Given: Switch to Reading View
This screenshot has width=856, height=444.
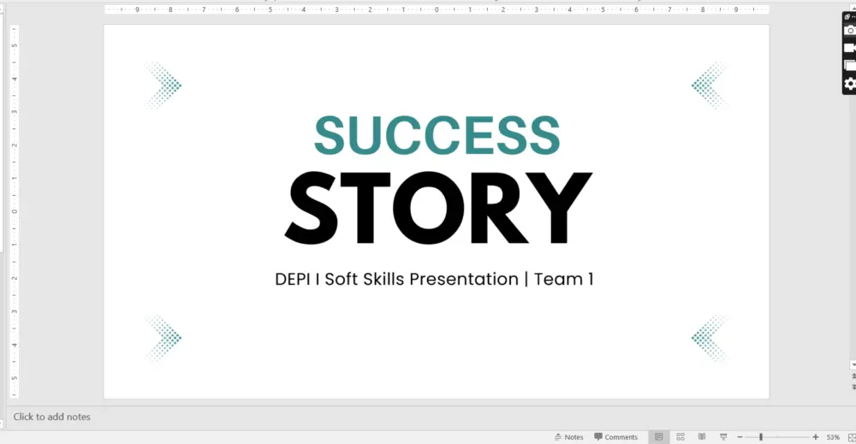Looking at the screenshot, I should pos(702,437).
